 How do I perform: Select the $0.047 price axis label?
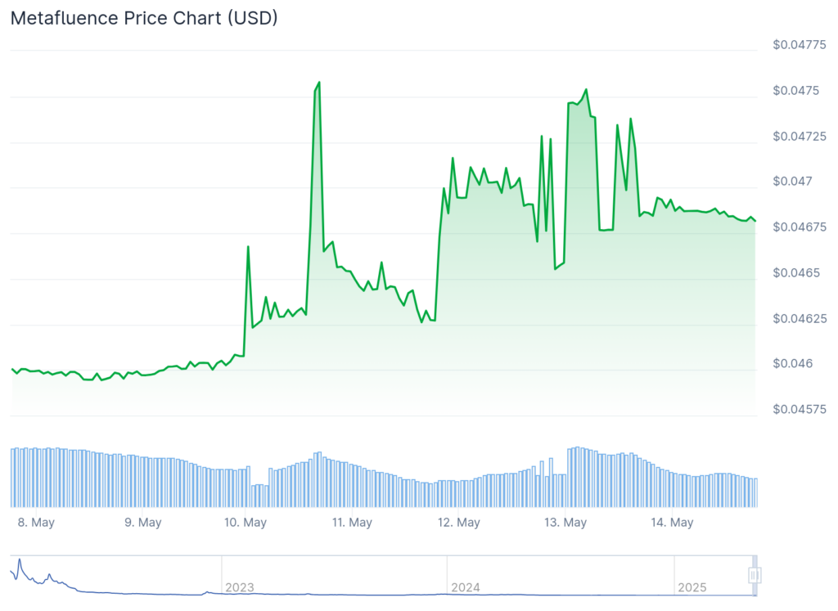[x=792, y=181]
